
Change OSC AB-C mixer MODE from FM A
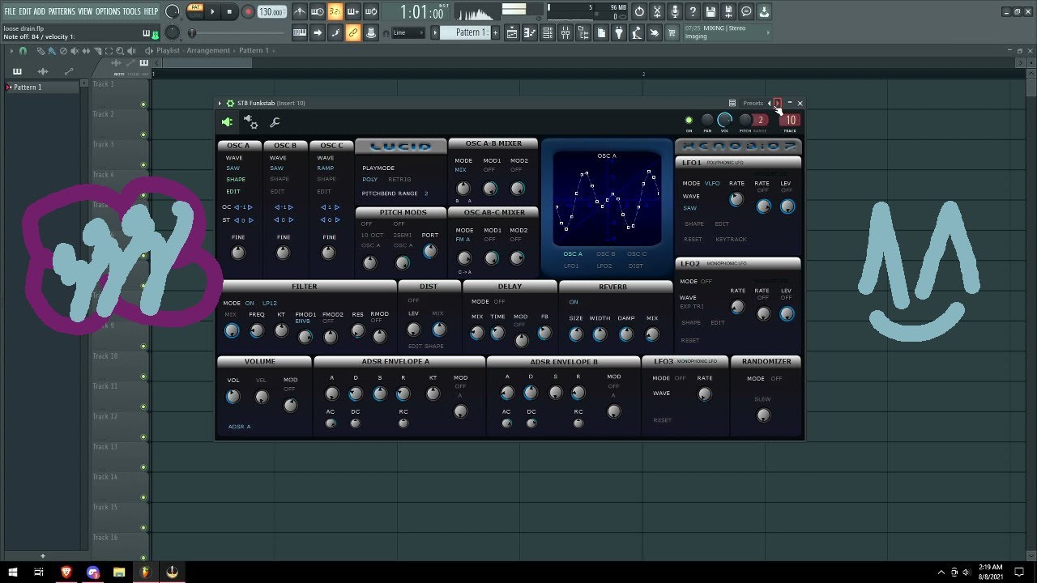(463, 240)
